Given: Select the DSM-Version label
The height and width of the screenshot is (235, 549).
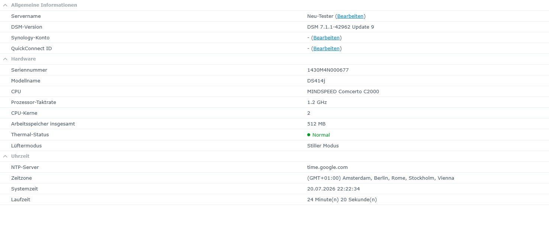Looking at the screenshot, I should 27,27.
